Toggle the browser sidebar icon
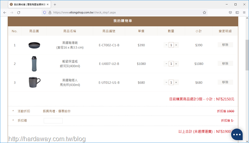Viewport: 249px width, 143px height. coord(237,12)
